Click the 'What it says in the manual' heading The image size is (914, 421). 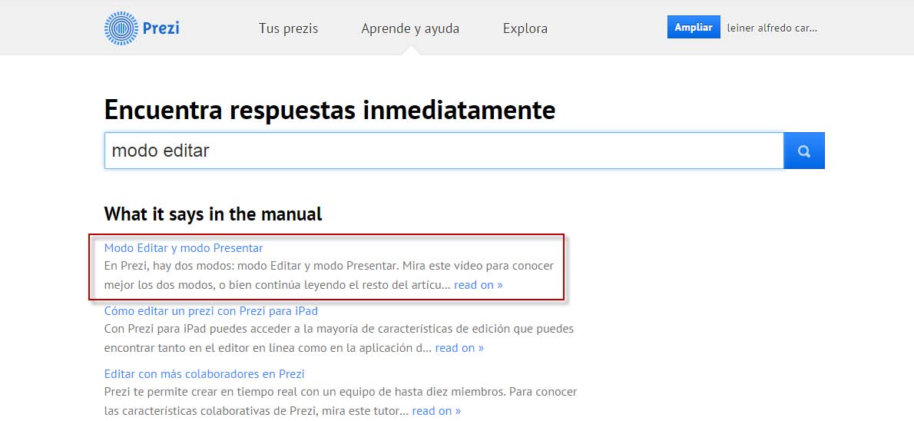(x=213, y=214)
